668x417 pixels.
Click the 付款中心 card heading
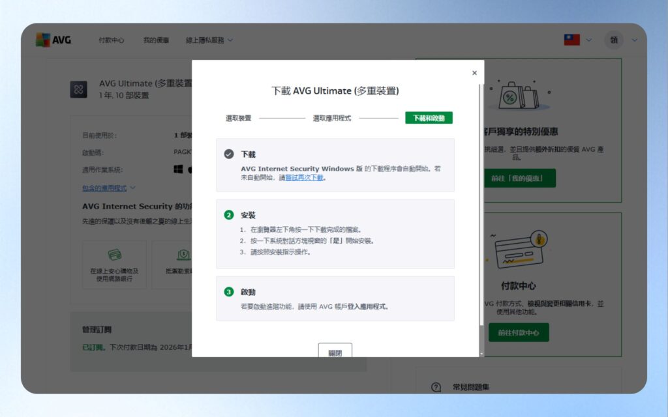(x=519, y=286)
